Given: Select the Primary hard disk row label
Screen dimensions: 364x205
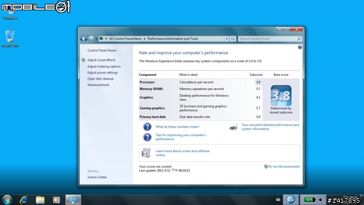Looking at the screenshot, I should [x=153, y=117].
